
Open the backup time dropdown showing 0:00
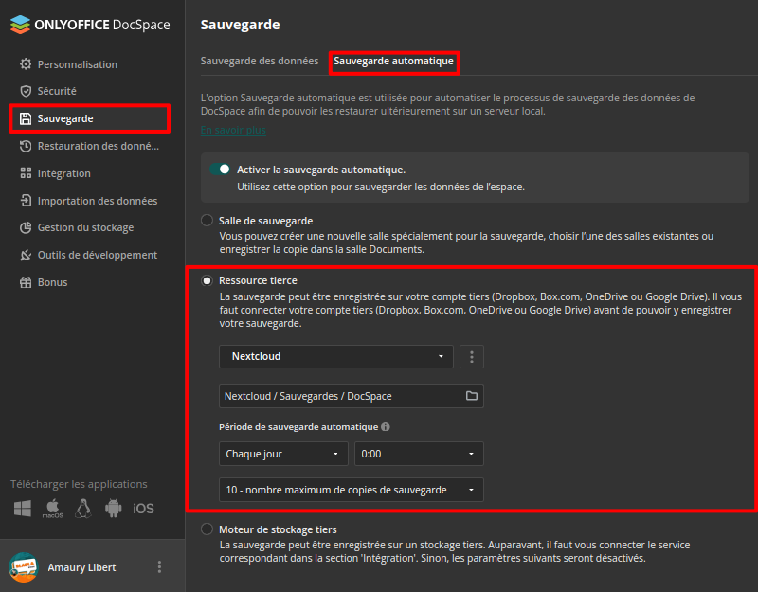click(x=419, y=454)
